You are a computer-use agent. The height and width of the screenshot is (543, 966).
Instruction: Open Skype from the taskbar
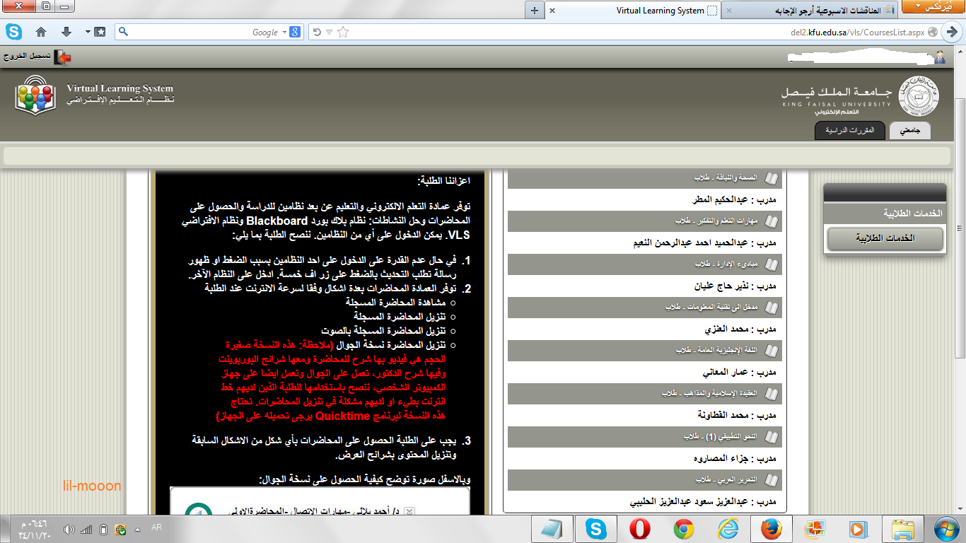(x=595, y=529)
